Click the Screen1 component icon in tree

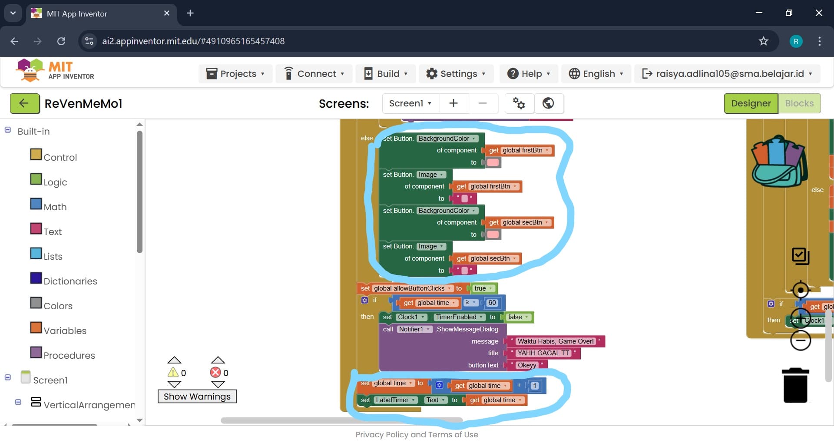tap(26, 377)
